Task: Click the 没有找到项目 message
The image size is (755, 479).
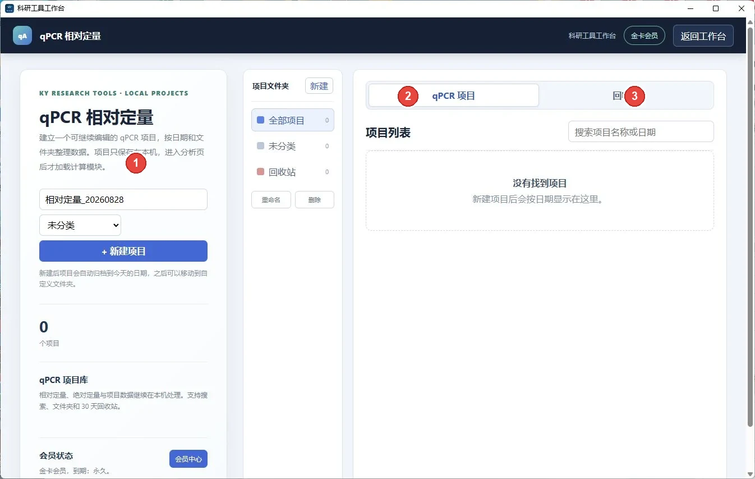Action: [x=540, y=183]
